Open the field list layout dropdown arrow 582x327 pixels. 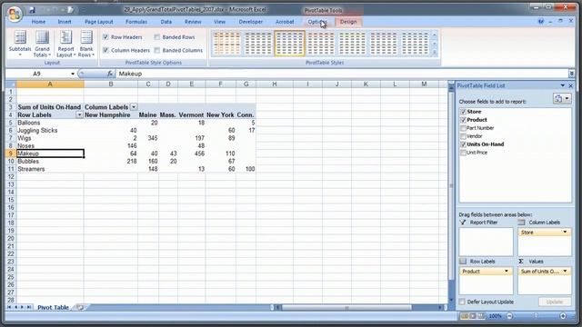[567, 98]
